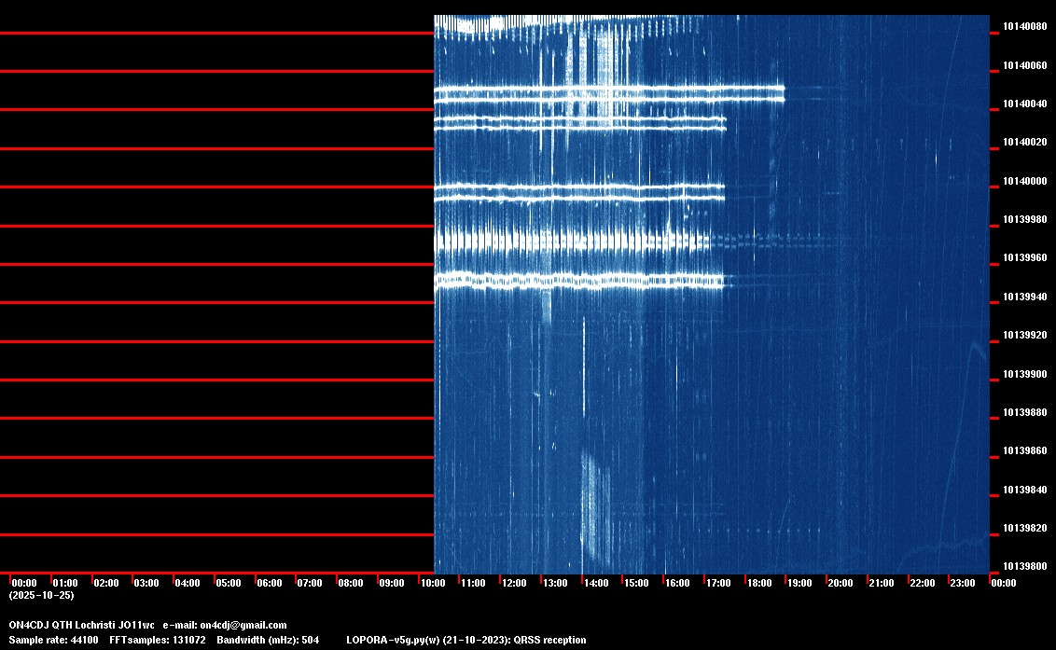Image resolution: width=1056 pixels, height=650 pixels.
Task: Click the ON4CDJ QTH Lochristi JO11wc text
Action: pos(81,626)
